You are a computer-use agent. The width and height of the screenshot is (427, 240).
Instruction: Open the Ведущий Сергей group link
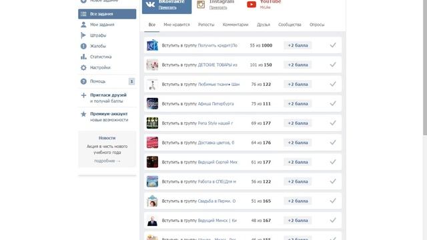(218, 162)
